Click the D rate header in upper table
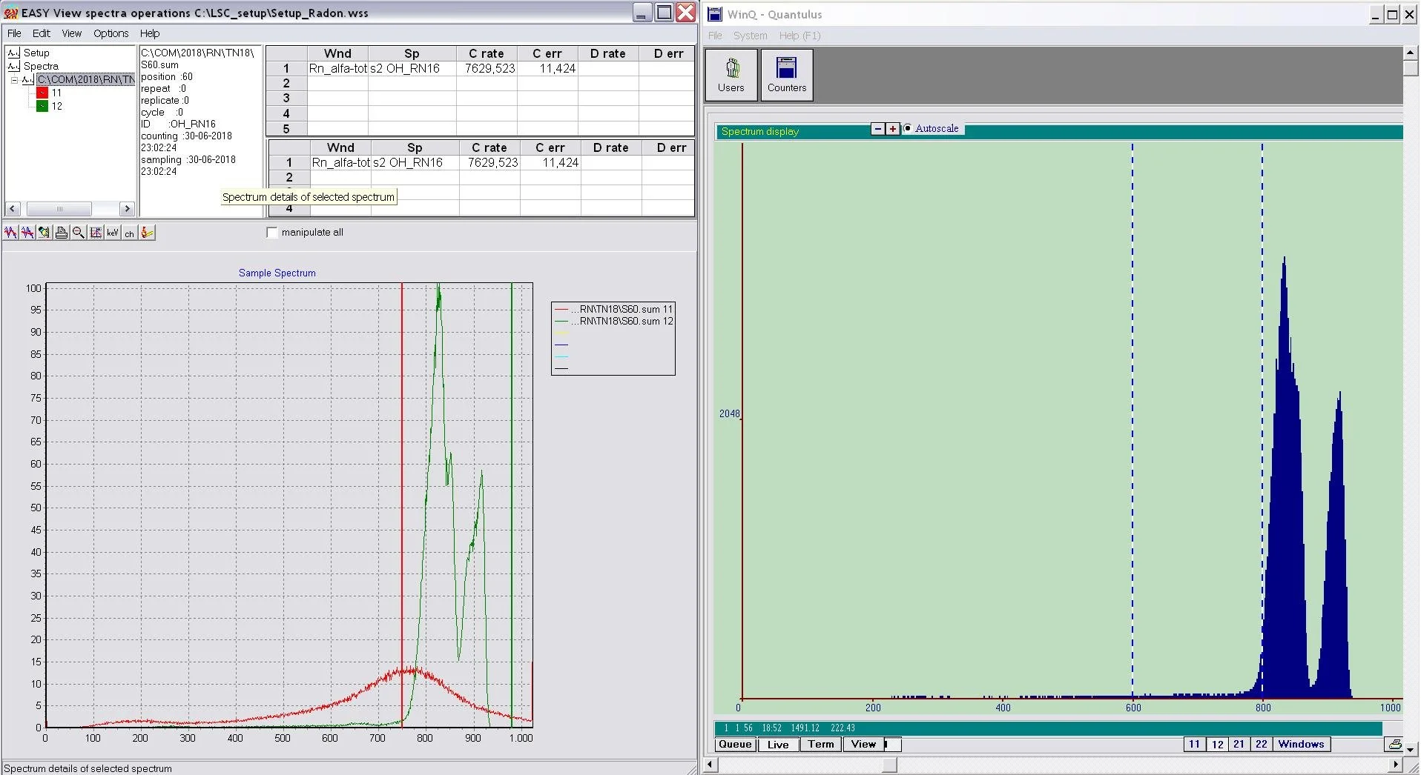The width and height of the screenshot is (1421, 775). coord(607,53)
